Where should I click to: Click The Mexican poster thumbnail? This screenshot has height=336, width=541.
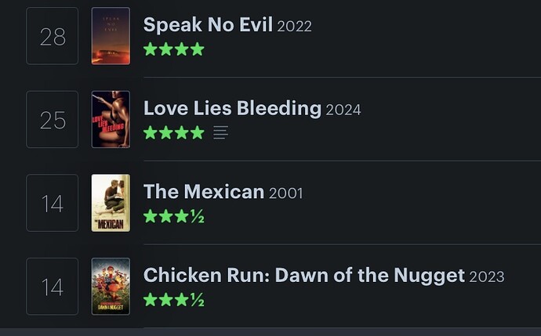111,203
